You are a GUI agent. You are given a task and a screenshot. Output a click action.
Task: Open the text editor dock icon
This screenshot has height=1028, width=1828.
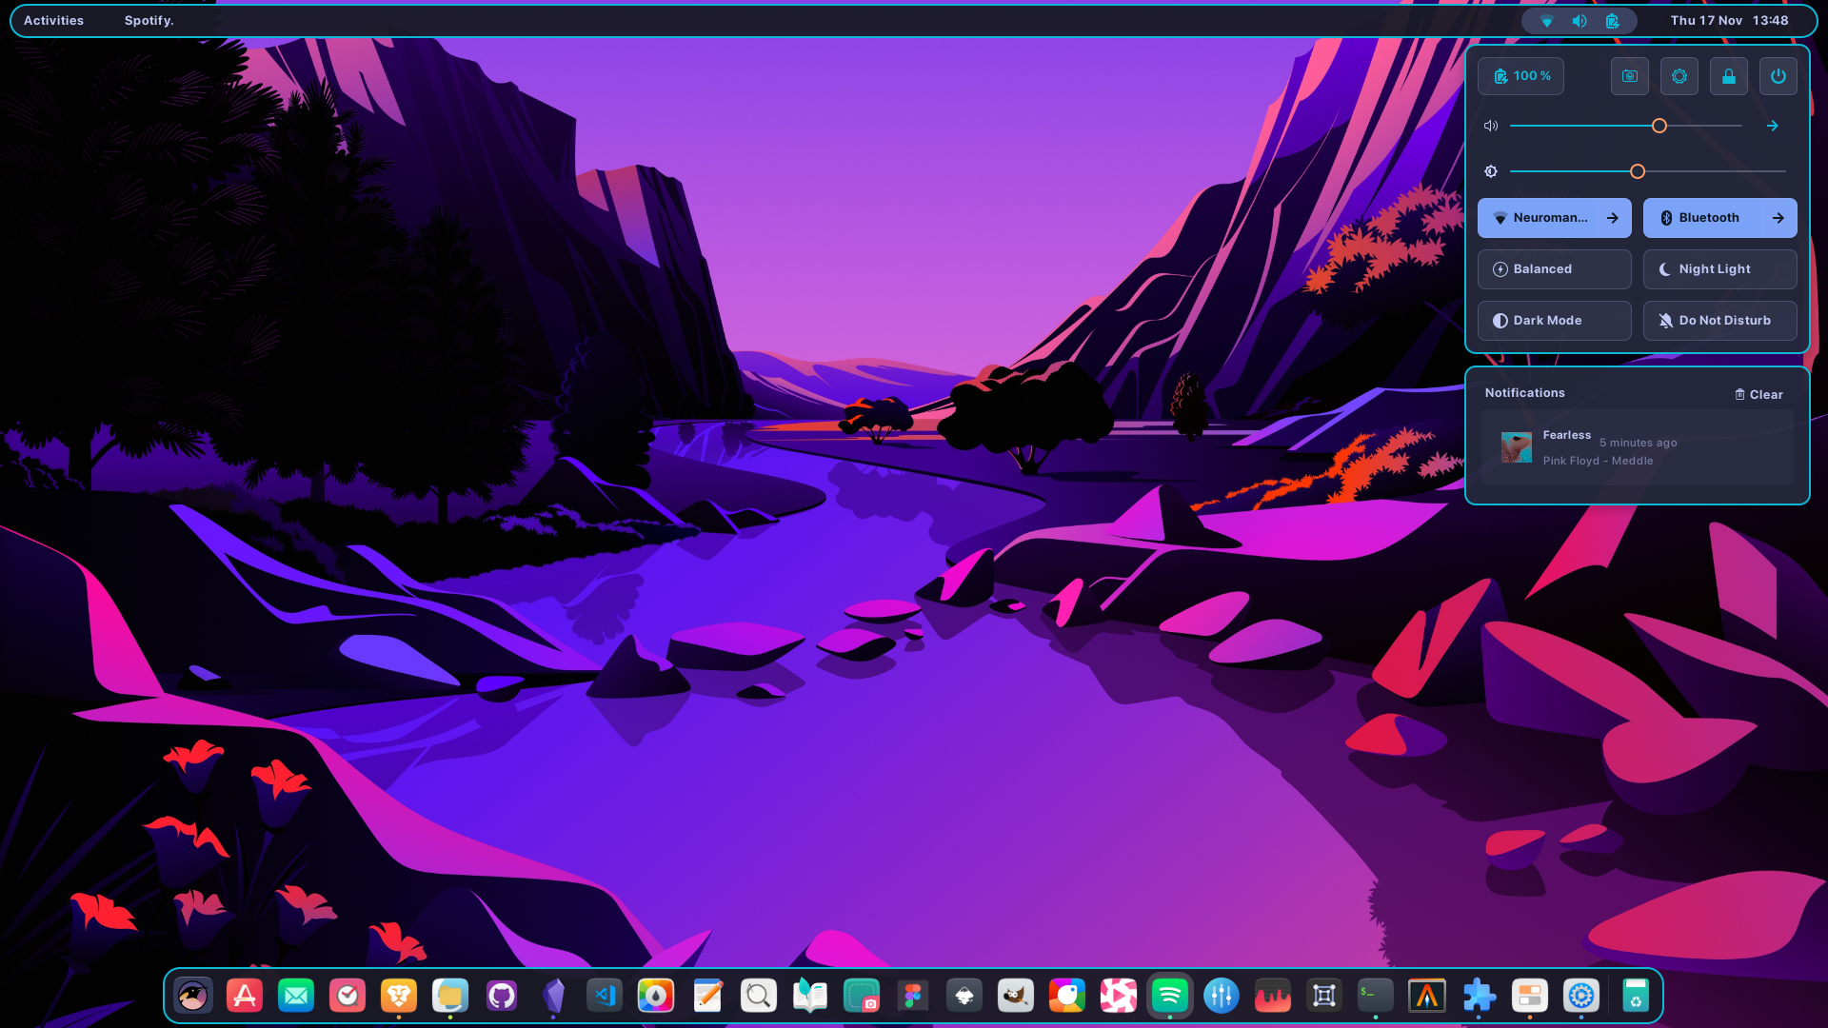point(707,996)
